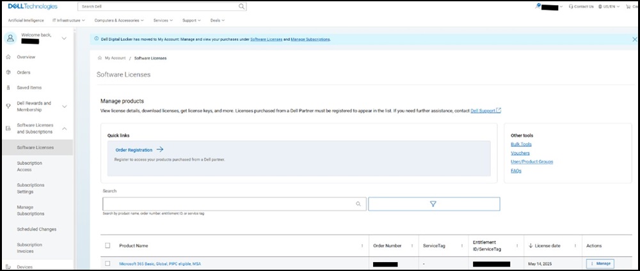Click the home icon in breadcrumb
Image resolution: width=640 pixels, height=271 pixels.
pyautogui.click(x=100, y=58)
